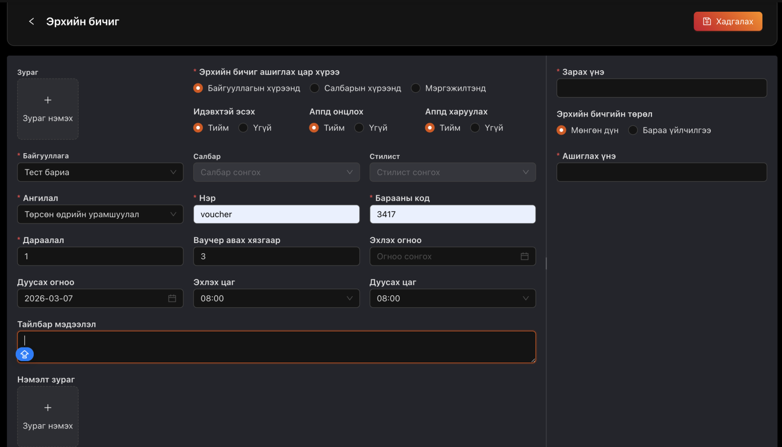Screen dimensions: 782x447
Task: Choose Бараа үйлчилгээ voucher type
Action: pyautogui.click(x=633, y=130)
